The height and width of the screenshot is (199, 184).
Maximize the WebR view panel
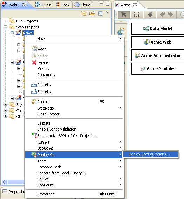[108, 4]
